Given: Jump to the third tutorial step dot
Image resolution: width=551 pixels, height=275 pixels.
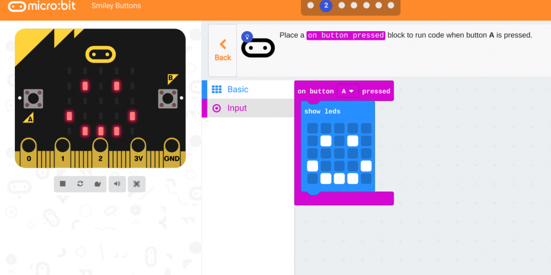Looking at the screenshot, I should [341, 5].
